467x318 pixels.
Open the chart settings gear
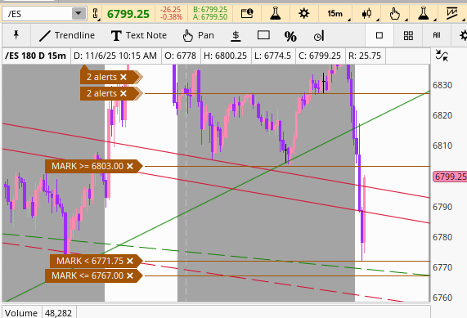pyautogui.click(x=303, y=14)
